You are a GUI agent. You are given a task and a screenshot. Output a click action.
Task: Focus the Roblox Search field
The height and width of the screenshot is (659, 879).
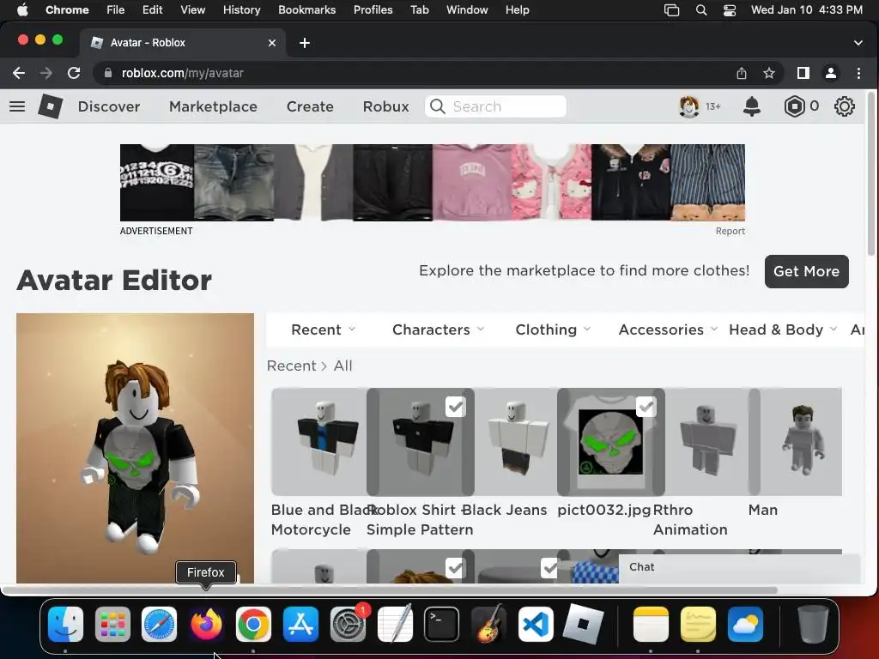495,106
